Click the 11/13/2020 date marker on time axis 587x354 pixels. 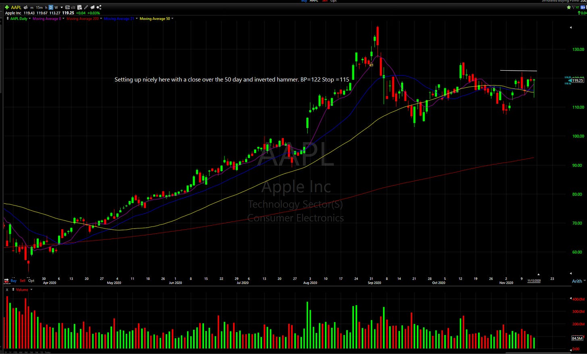[x=534, y=281]
